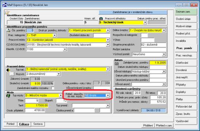Screen dimensions: 200x131
Task: Open Jiná nepřít. section
Action: [186, 77]
